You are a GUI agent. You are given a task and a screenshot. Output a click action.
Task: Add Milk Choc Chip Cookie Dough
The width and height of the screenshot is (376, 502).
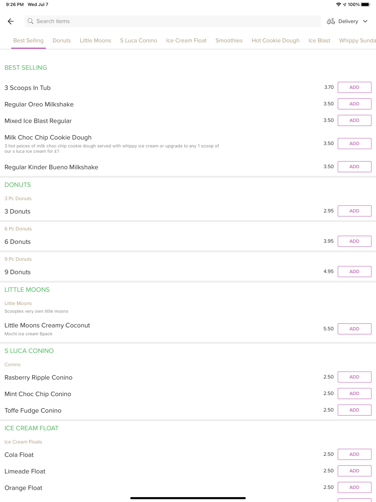(x=354, y=143)
